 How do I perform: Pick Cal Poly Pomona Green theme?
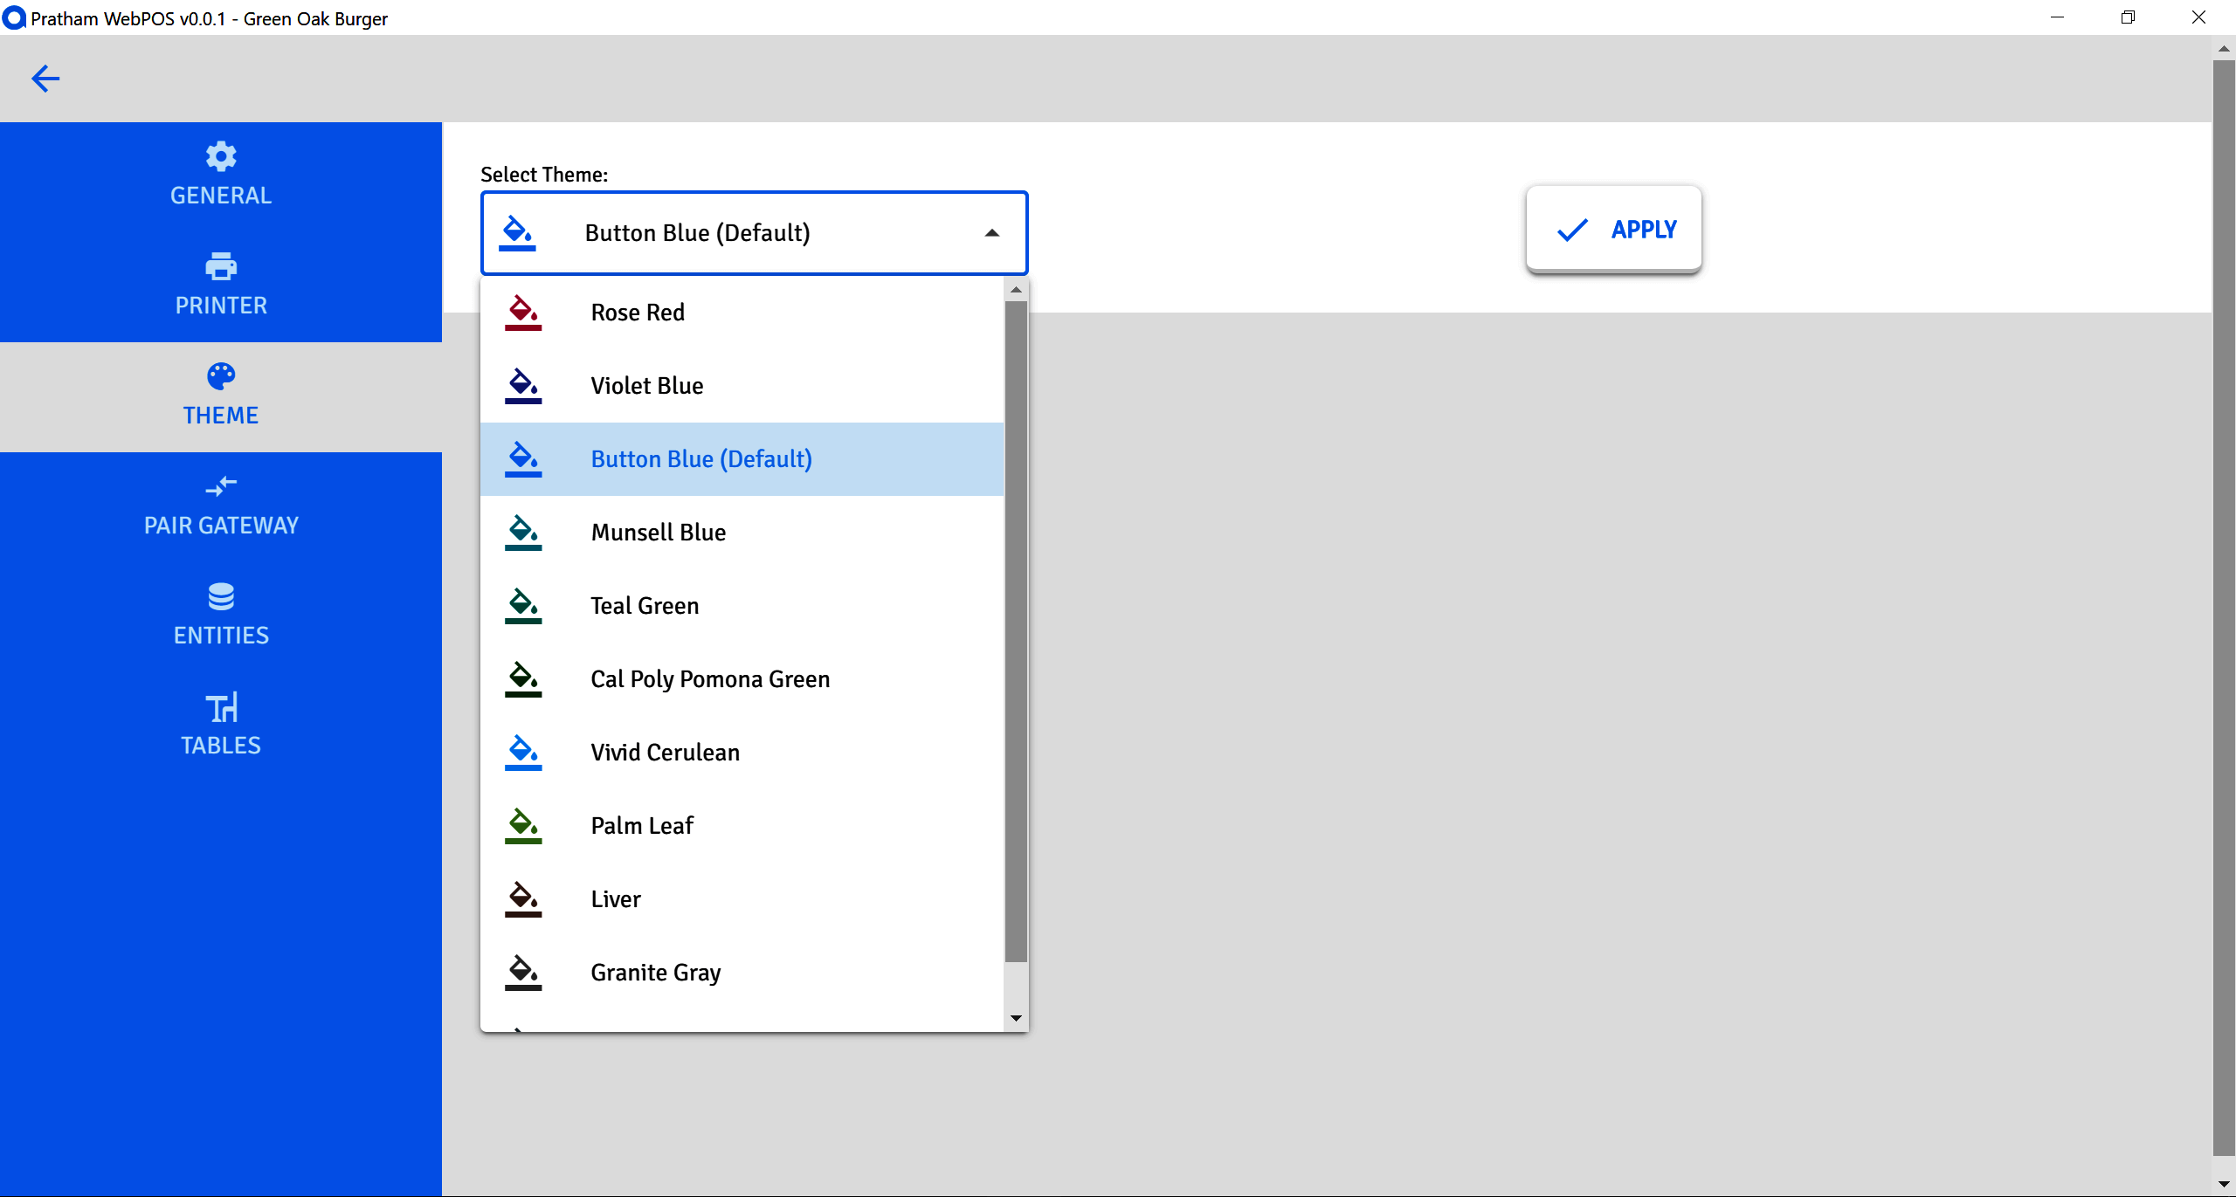[709, 679]
